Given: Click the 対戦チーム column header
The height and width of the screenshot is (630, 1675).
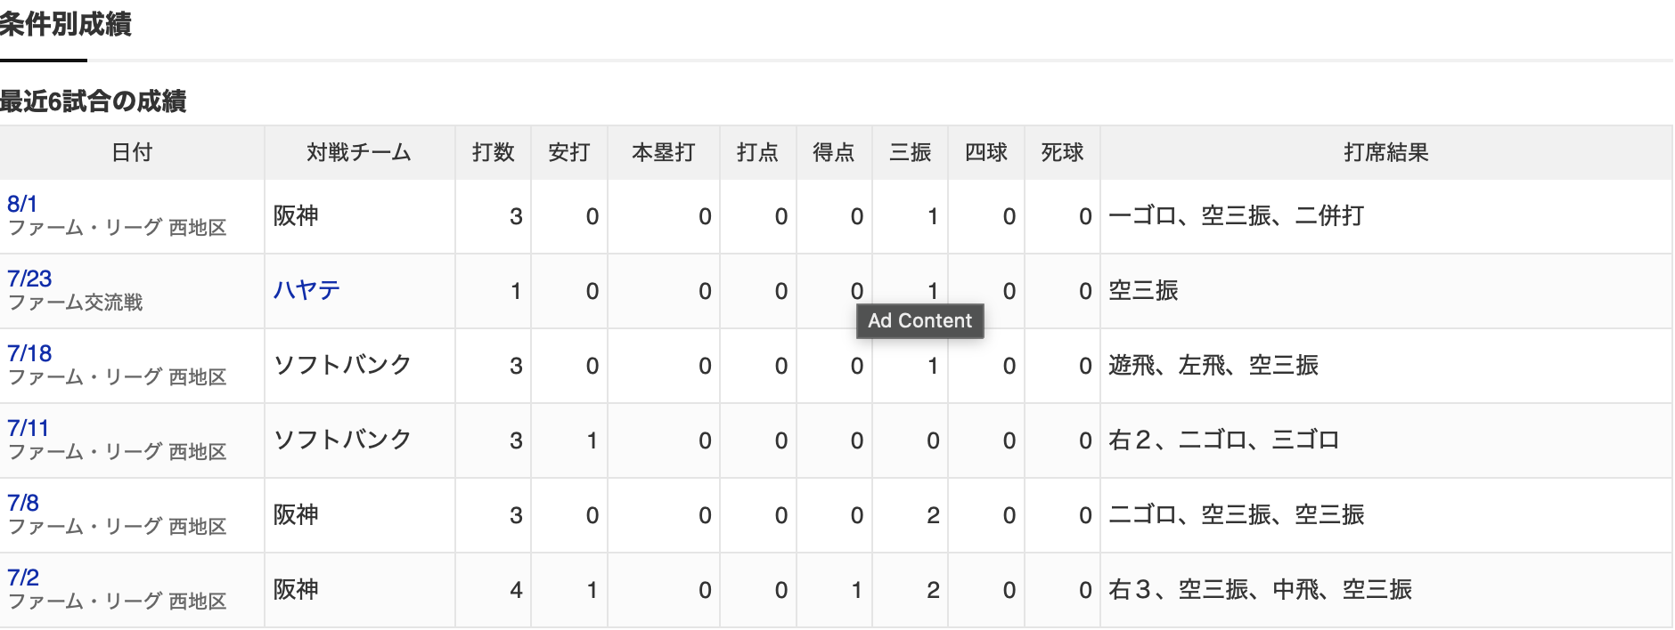Looking at the screenshot, I should 359,152.
